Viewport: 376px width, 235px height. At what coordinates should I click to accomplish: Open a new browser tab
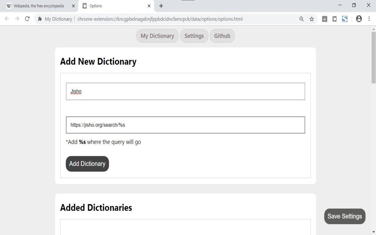[x=161, y=6]
